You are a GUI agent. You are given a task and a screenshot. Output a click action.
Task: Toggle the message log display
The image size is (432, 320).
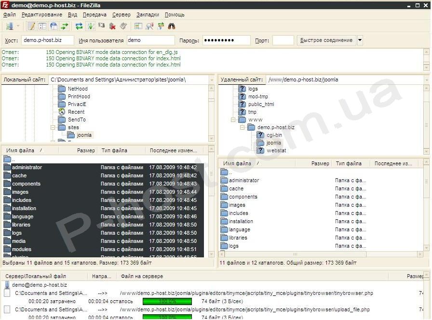(x=31, y=26)
